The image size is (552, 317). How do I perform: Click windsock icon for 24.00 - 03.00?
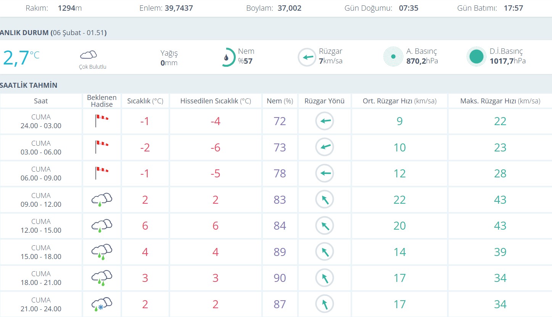101,121
